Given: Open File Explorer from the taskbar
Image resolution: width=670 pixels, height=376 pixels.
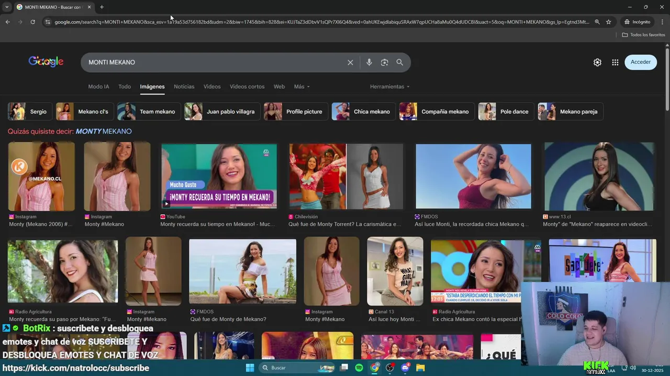Looking at the screenshot, I should pyautogui.click(x=420, y=368).
